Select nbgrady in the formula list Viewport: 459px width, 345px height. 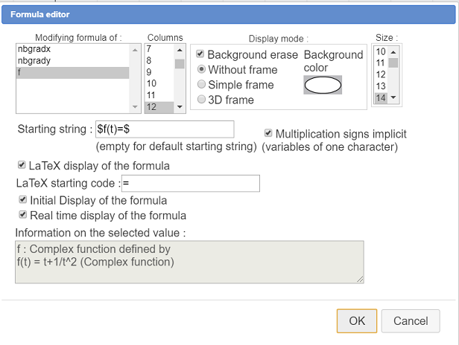click(72, 61)
